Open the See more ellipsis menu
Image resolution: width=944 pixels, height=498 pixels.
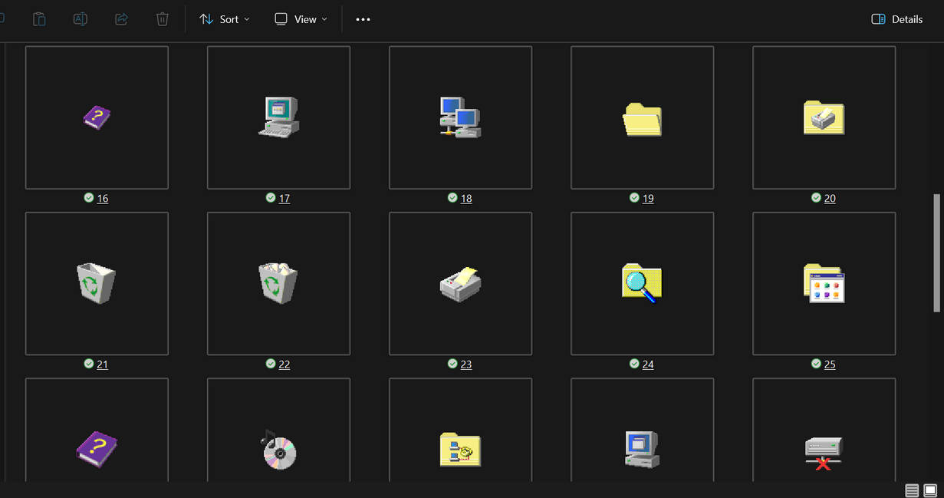point(363,18)
